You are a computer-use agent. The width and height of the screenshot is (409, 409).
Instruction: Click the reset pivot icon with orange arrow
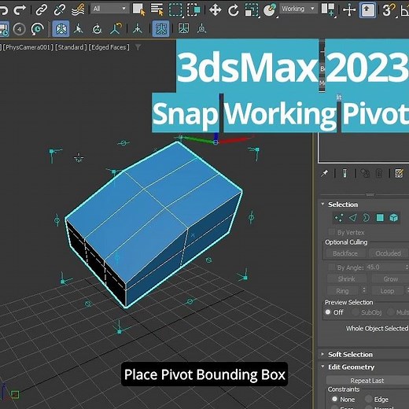click(116, 28)
